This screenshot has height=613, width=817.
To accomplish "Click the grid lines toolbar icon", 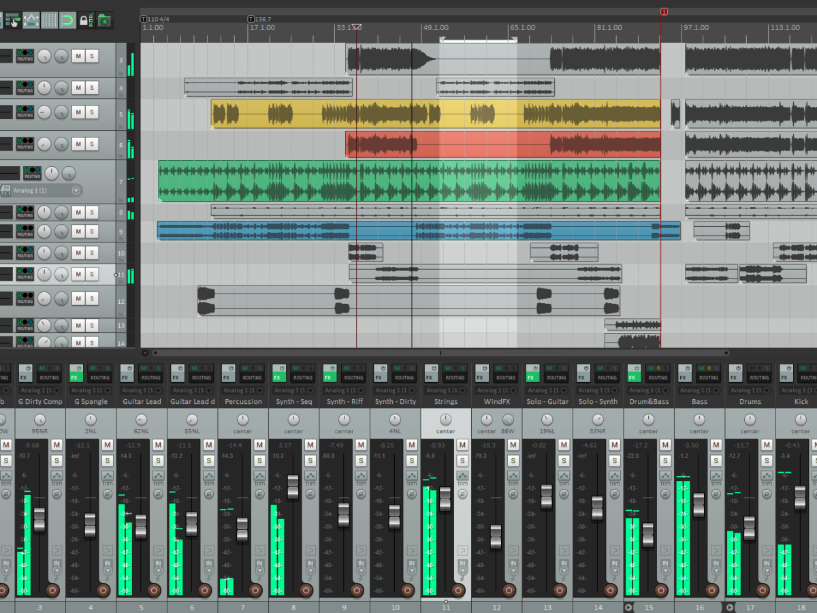I will point(49,20).
